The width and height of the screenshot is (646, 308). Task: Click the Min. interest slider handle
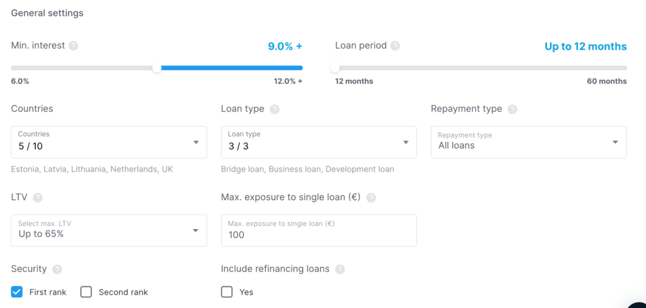tap(157, 68)
